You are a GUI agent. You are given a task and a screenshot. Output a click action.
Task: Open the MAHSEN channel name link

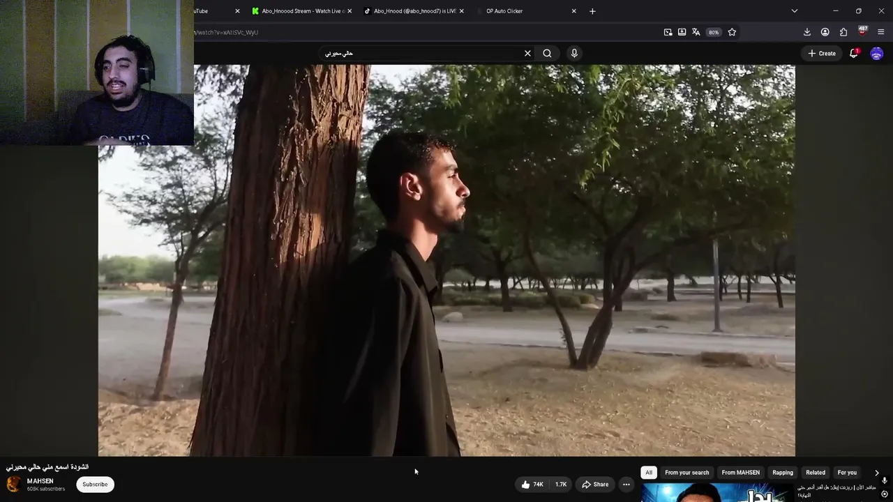40,481
